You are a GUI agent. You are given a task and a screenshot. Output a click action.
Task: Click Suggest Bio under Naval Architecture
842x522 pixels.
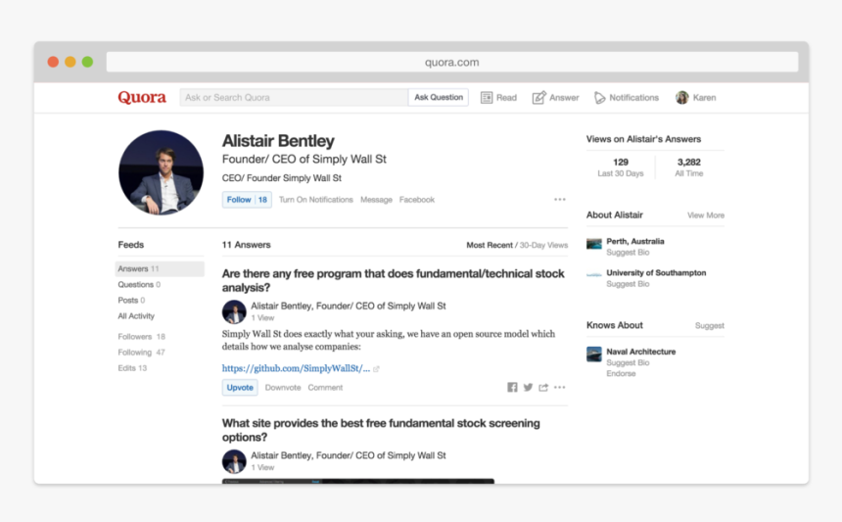click(628, 362)
